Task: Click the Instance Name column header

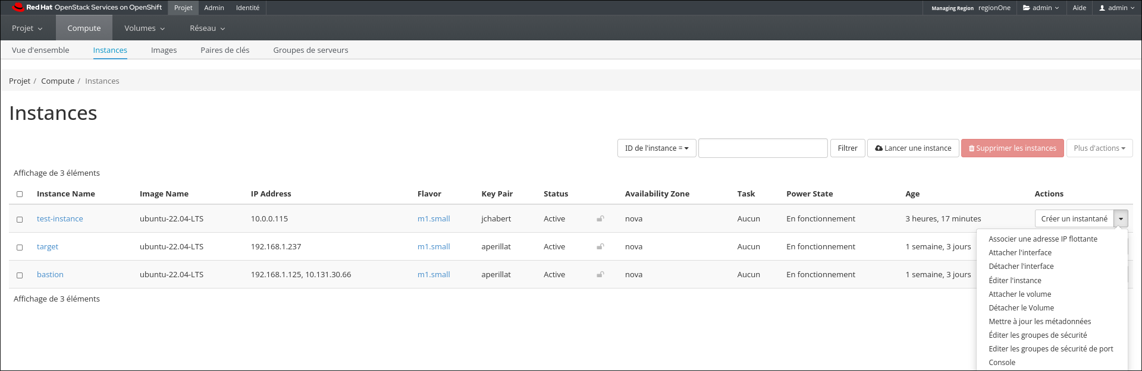Action: [66, 194]
